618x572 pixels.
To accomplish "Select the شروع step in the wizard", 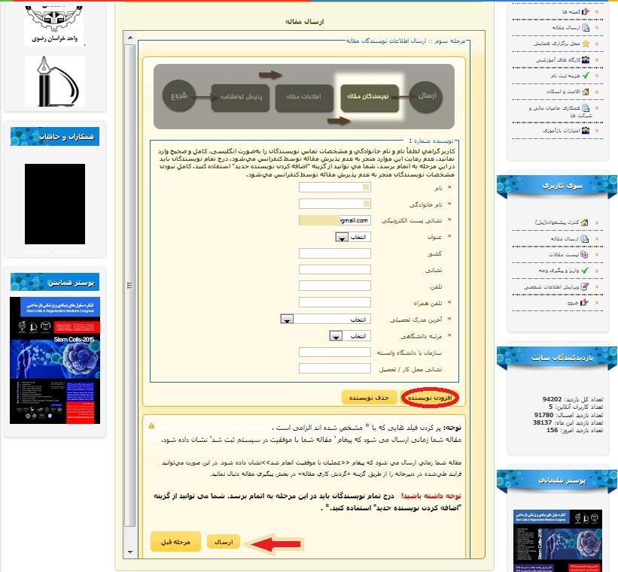I will 179,95.
